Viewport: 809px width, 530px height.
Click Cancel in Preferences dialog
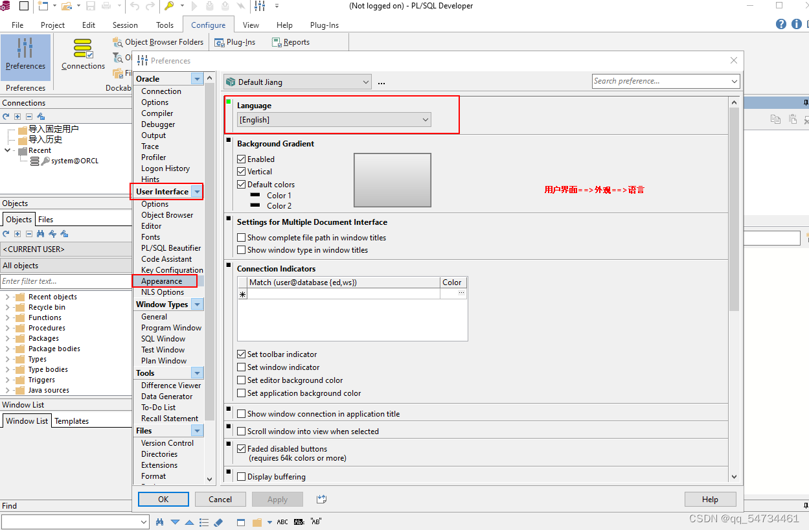(220, 499)
